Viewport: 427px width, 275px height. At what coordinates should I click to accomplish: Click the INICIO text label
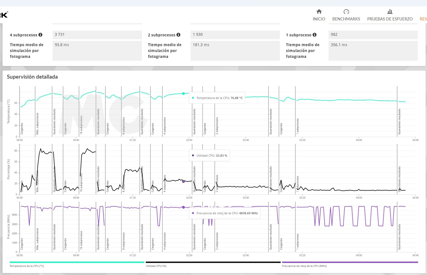[319, 19]
